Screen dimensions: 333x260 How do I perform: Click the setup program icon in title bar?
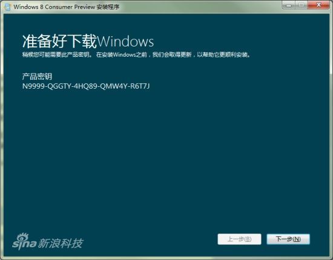7,7
